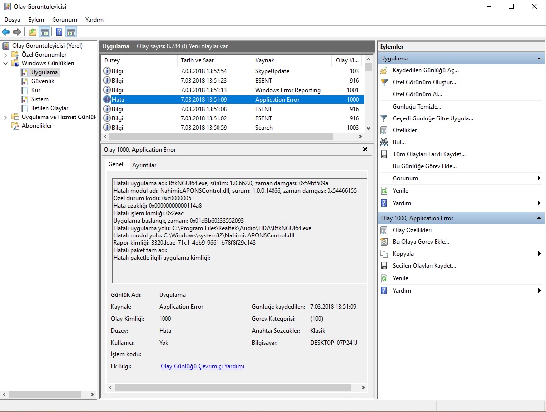Screen dimensions: 546x412
Task: Click the Kaydedilen Günlüğü Aç folder icon
Action: (384, 70)
